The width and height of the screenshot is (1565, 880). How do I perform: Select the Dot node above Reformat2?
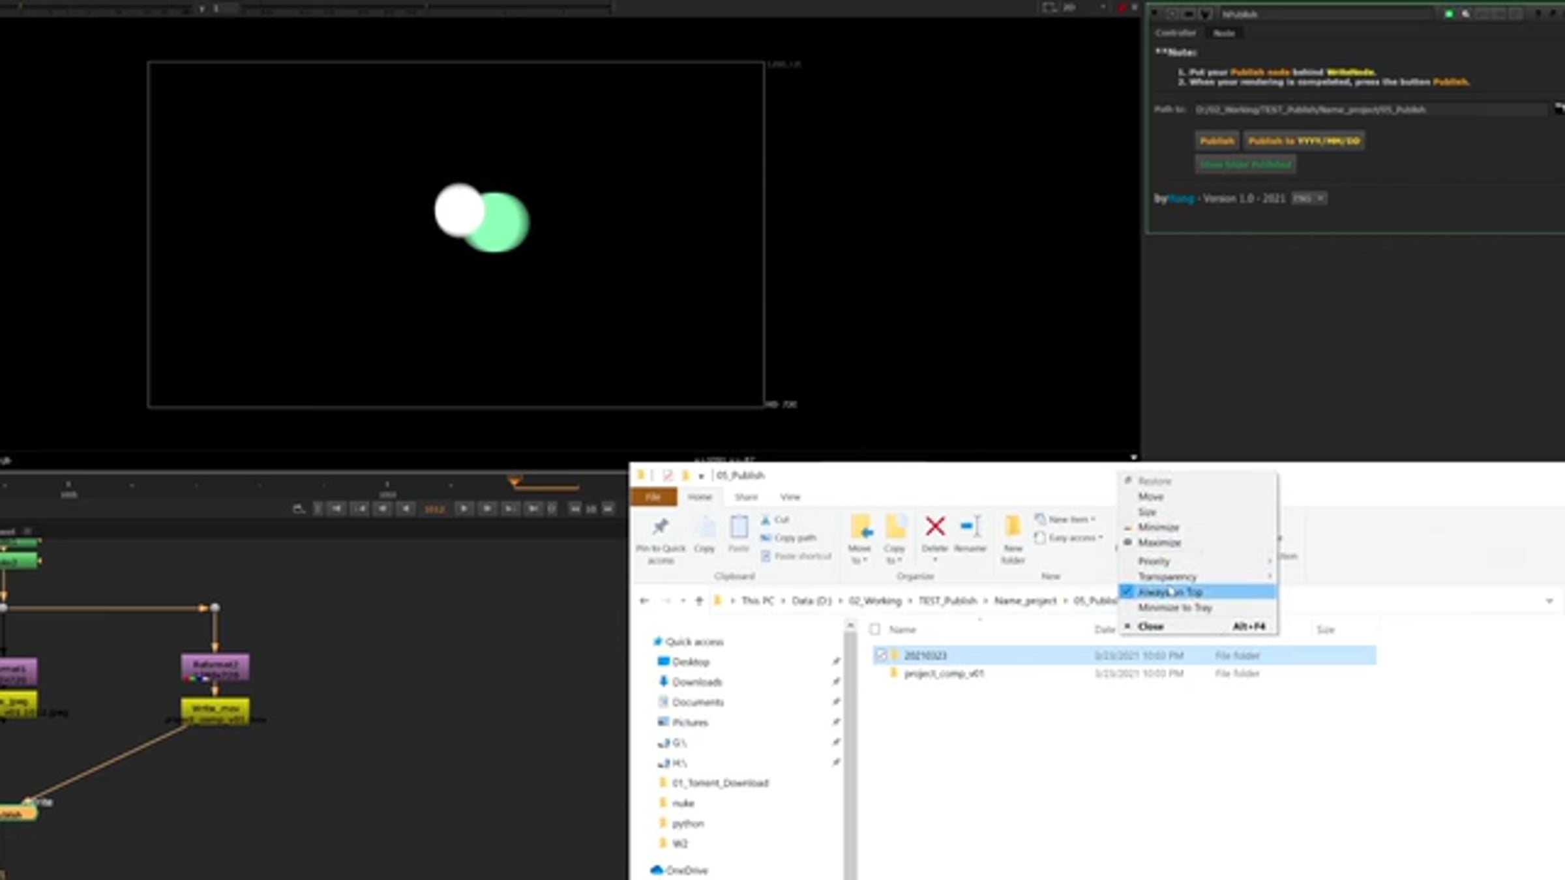point(215,608)
